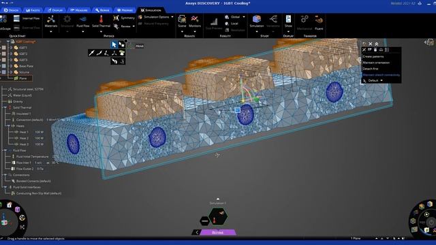Select Internal Flow quick start

coord(27,18)
